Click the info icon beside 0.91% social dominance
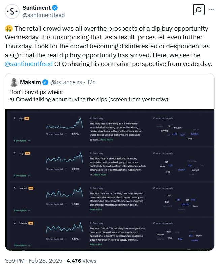Image resolution: width=219 pixels, height=265 pixels. (x=66, y=134)
